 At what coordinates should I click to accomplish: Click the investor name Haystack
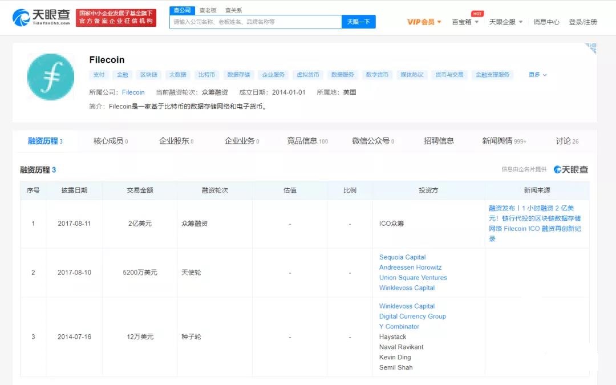tap(392, 337)
